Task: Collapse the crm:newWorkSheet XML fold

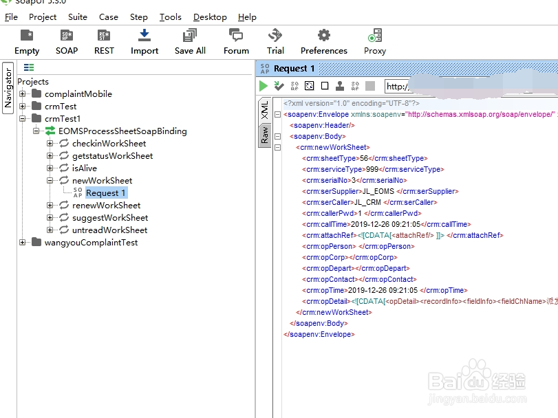Action: pyautogui.click(x=277, y=148)
